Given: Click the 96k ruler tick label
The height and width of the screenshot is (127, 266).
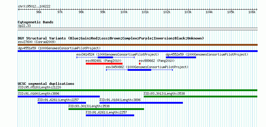Looking at the screenshot, I should pos(39,12).
